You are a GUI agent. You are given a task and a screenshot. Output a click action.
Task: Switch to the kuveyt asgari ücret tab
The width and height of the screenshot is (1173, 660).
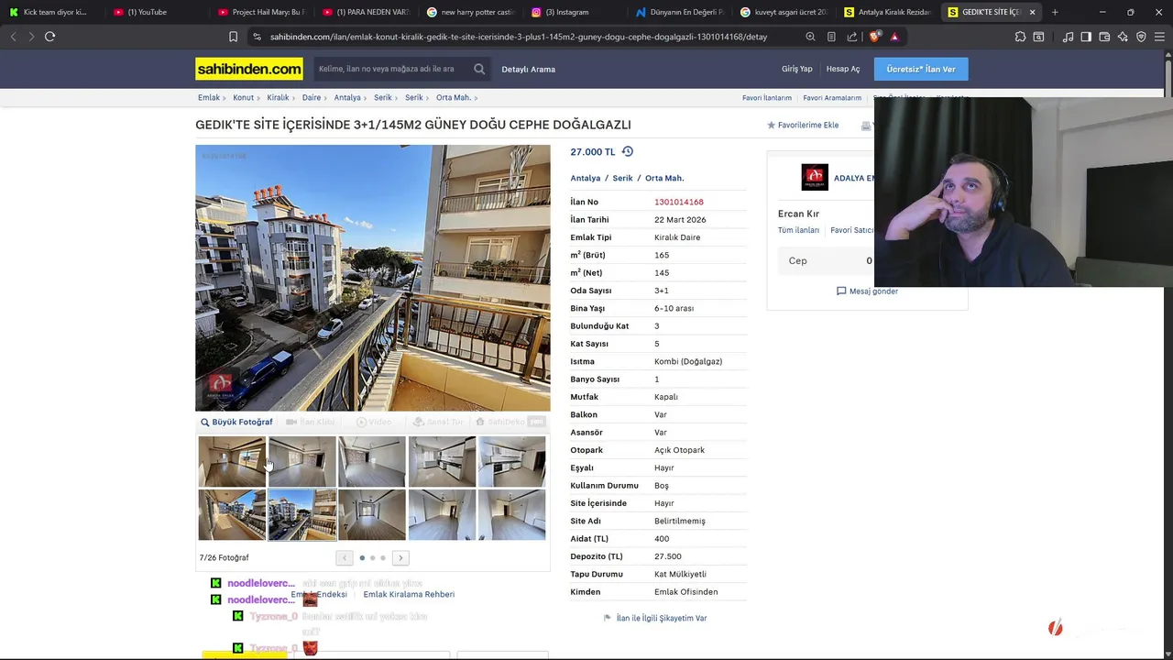[x=784, y=12]
